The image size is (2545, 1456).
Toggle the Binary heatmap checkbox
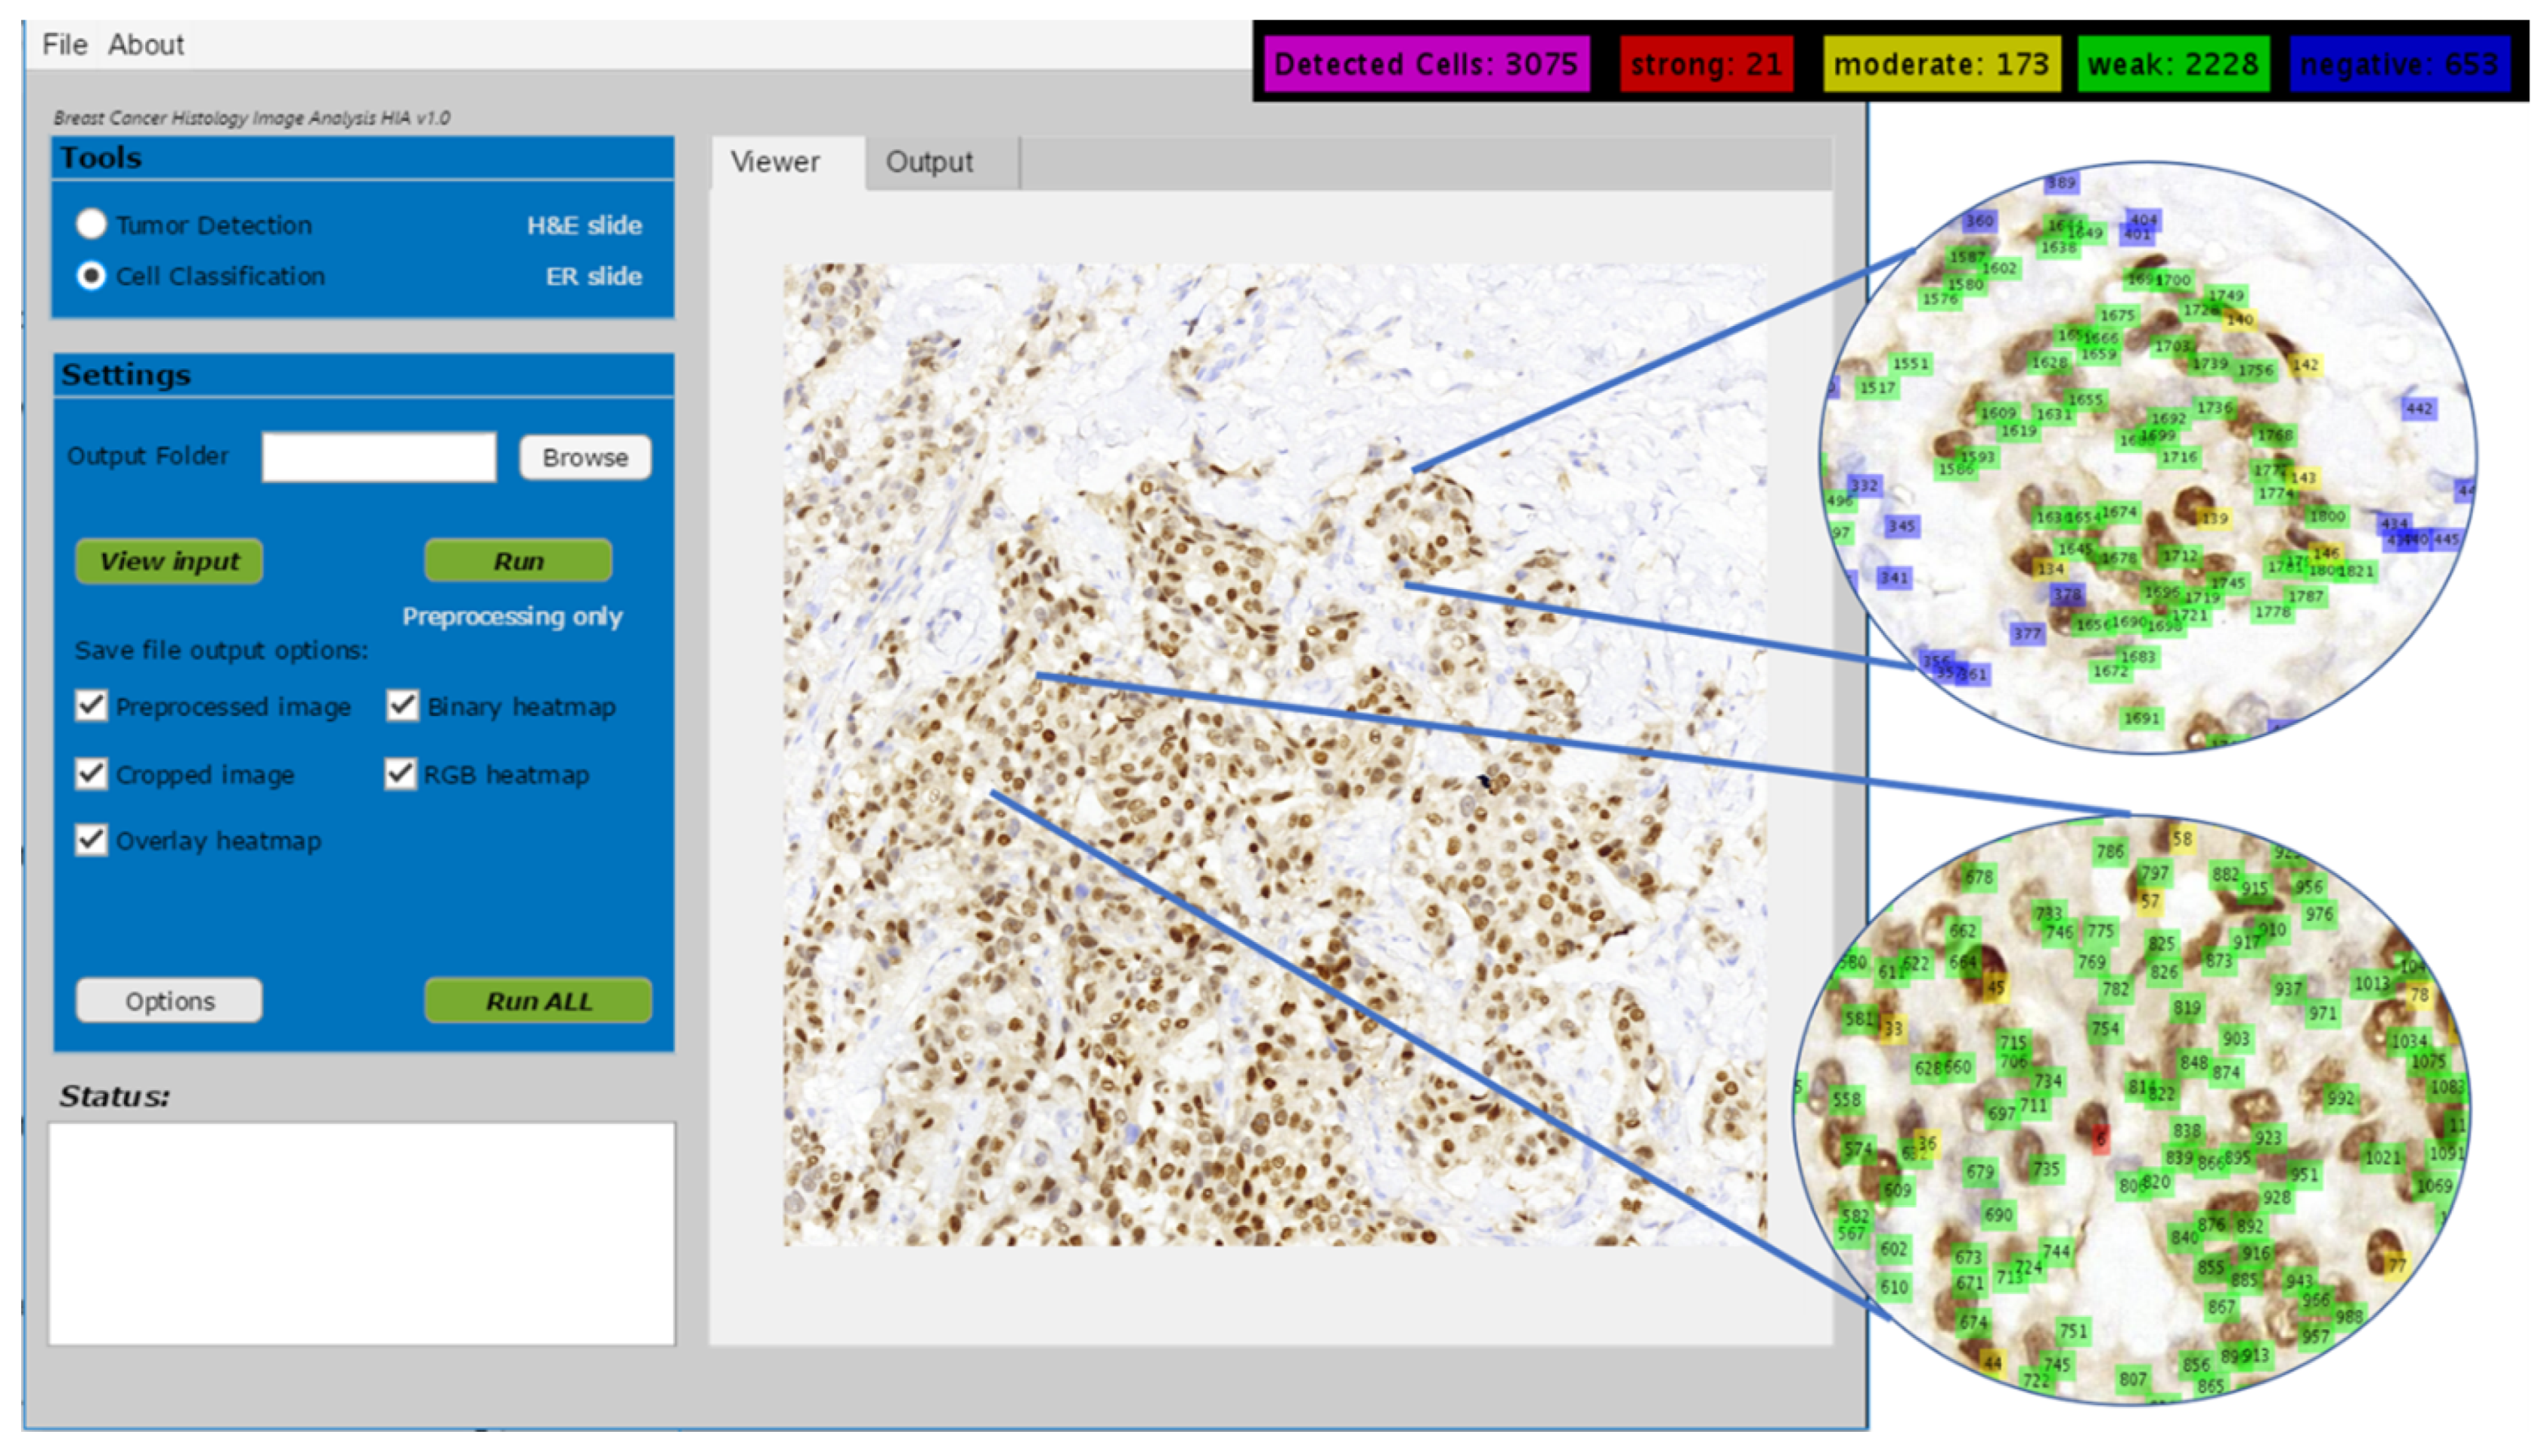402,706
